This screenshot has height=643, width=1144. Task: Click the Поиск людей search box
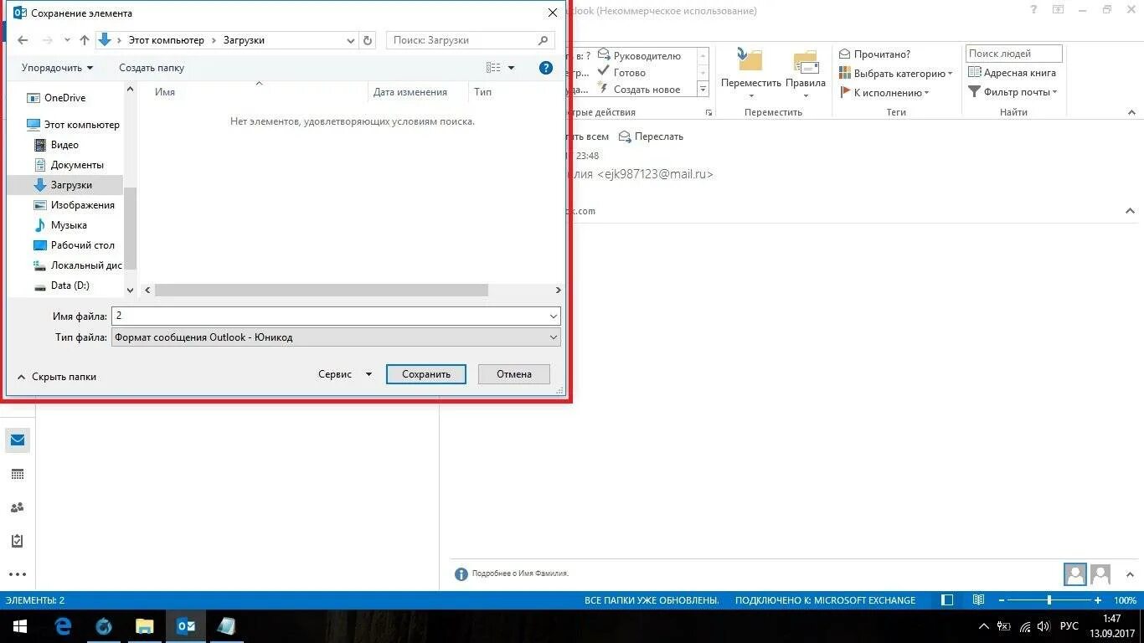(1014, 54)
